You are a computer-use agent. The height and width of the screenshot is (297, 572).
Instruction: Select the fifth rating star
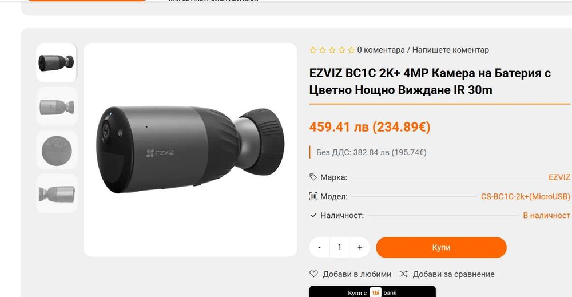pos(351,50)
